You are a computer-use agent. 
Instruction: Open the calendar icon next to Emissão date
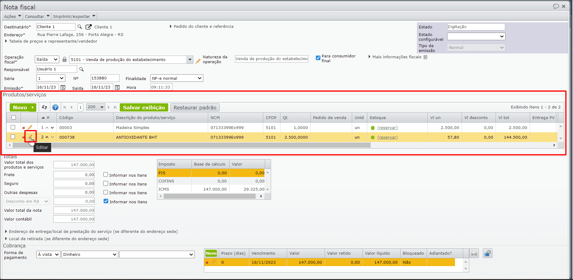pyautogui.click(x=63, y=87)
